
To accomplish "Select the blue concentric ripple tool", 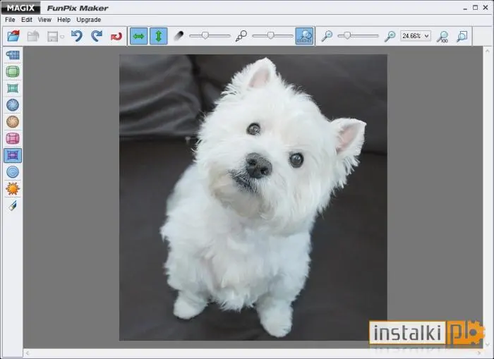I will pos(13,172).
